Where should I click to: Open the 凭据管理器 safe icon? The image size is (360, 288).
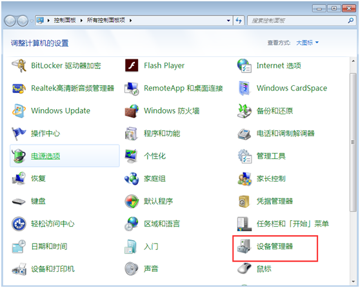[245, 201]
